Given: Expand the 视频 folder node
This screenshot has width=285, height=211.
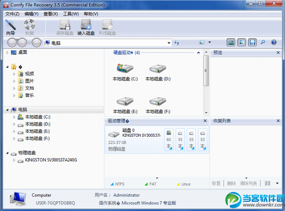Looking at the screenshot, I should [14, 74].
